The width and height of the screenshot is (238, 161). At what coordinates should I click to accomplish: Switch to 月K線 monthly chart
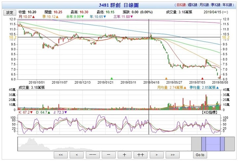pos(204,5)
